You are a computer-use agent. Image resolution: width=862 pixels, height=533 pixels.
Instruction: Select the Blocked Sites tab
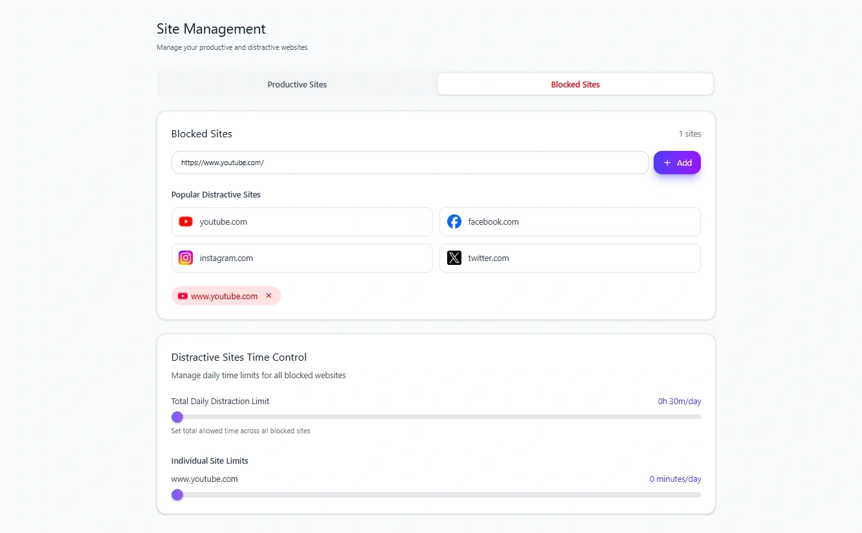575,84
